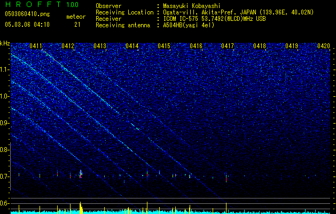The width and height of the screenshot is (336, 214).
Task: Click the 0419 time marker
Action: (x=292, y=45)
